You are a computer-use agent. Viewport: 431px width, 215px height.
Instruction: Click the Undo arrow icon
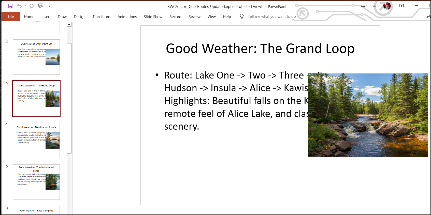pyautogui.click(x=19, y=6)
